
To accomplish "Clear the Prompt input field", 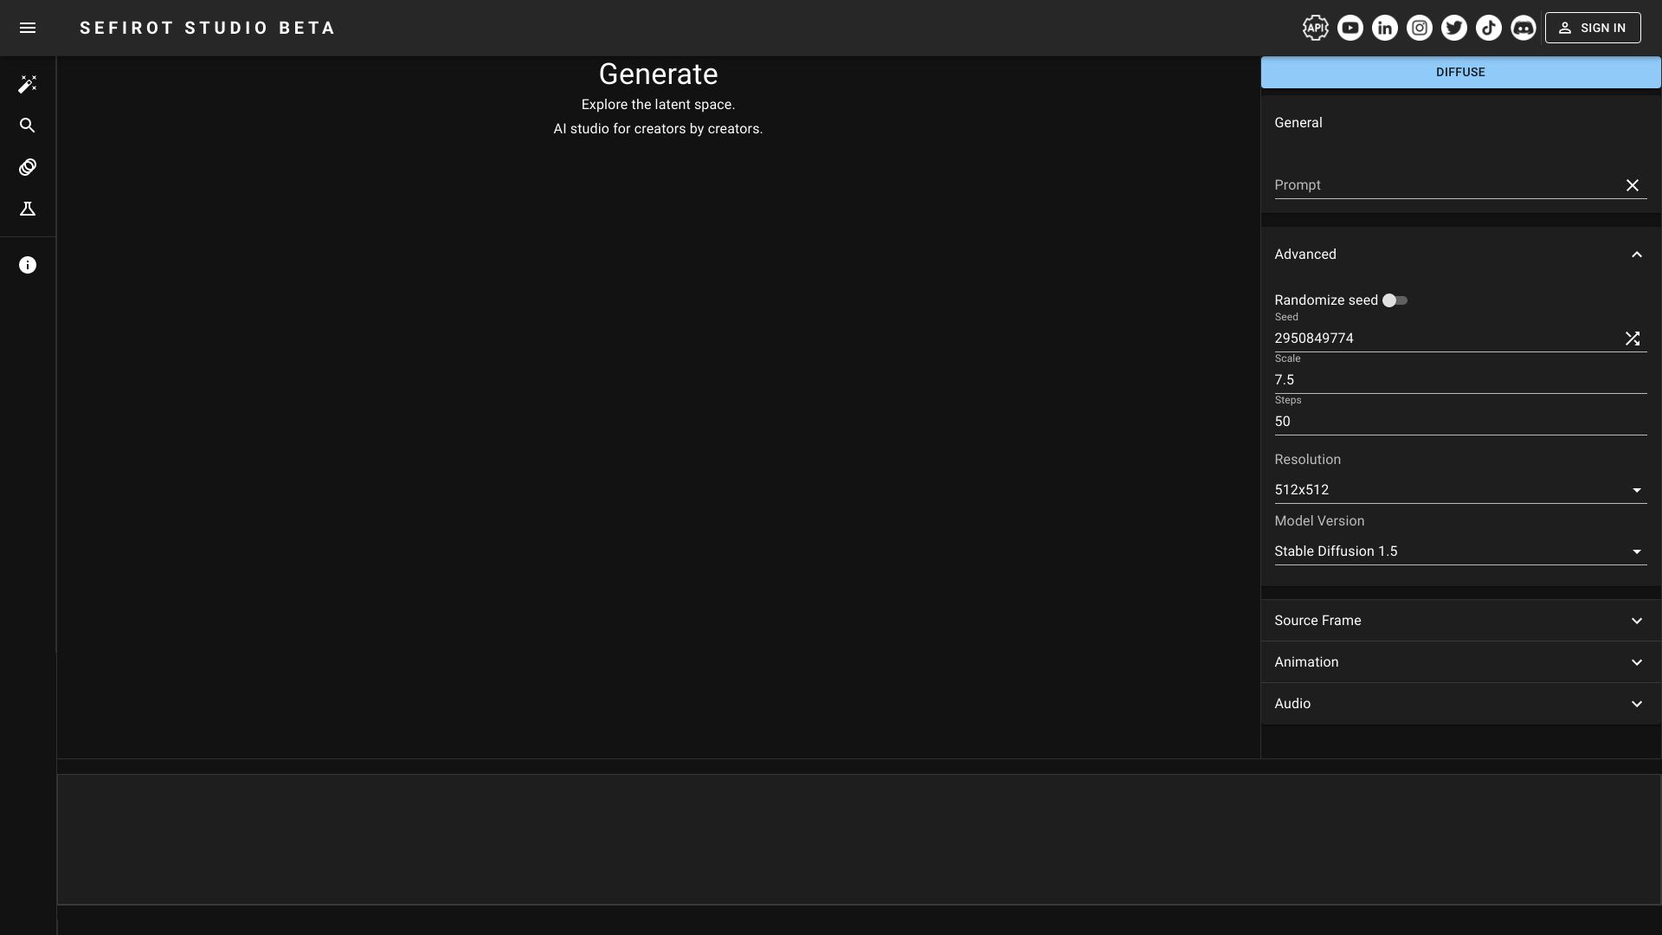I will click(x=1631, y=185).
